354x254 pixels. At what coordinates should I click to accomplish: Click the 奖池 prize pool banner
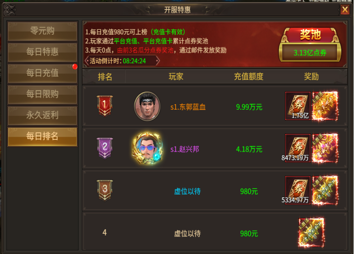click(x=310, y=35)
